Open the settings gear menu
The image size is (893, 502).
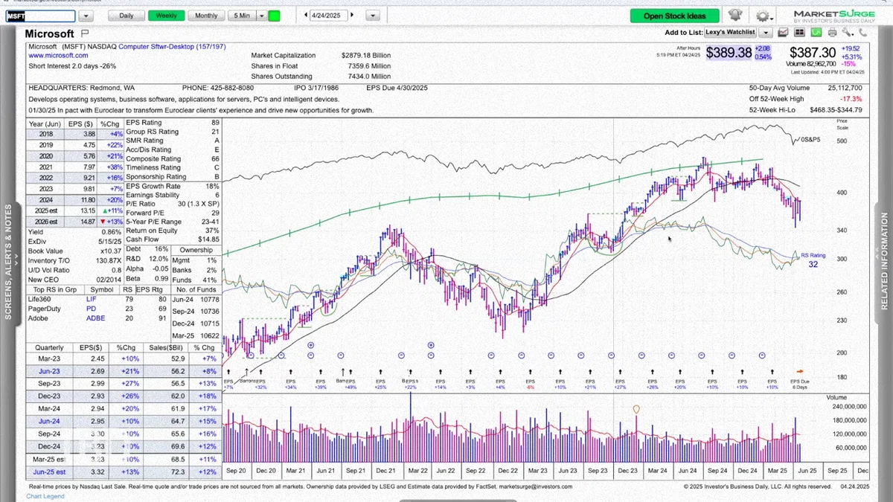tap(764, 16)
